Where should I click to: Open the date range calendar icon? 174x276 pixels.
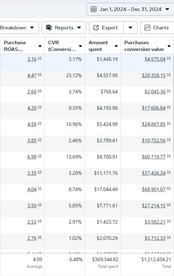click(94, 9)
